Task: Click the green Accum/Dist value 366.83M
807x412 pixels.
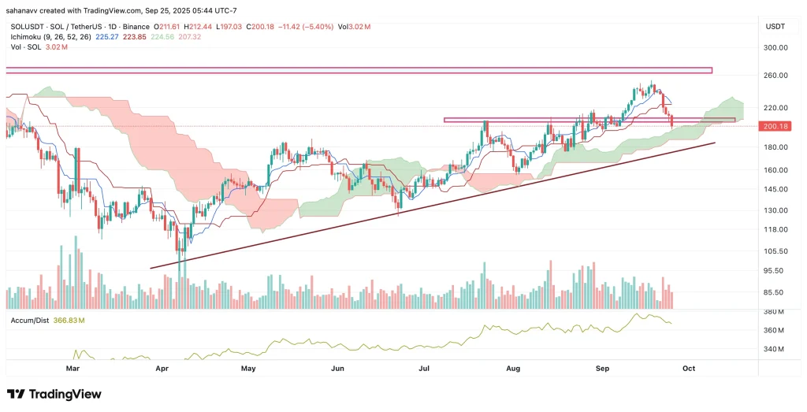Action: tap(69, 321)
